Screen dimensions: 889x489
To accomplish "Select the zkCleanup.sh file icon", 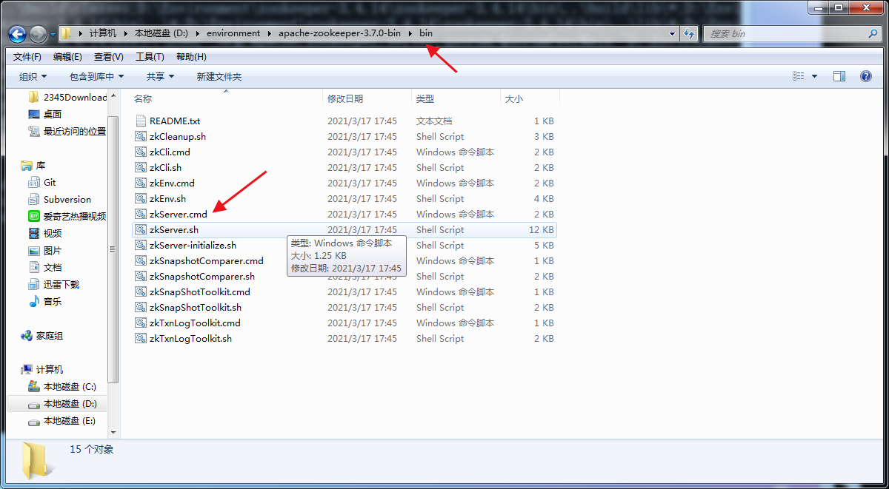I will coord(141,136).
